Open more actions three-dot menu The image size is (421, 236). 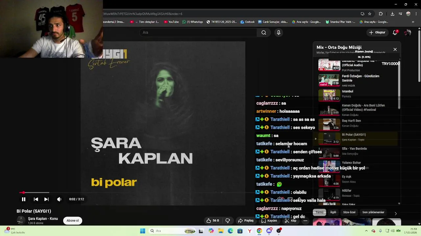tap(306, 221)
